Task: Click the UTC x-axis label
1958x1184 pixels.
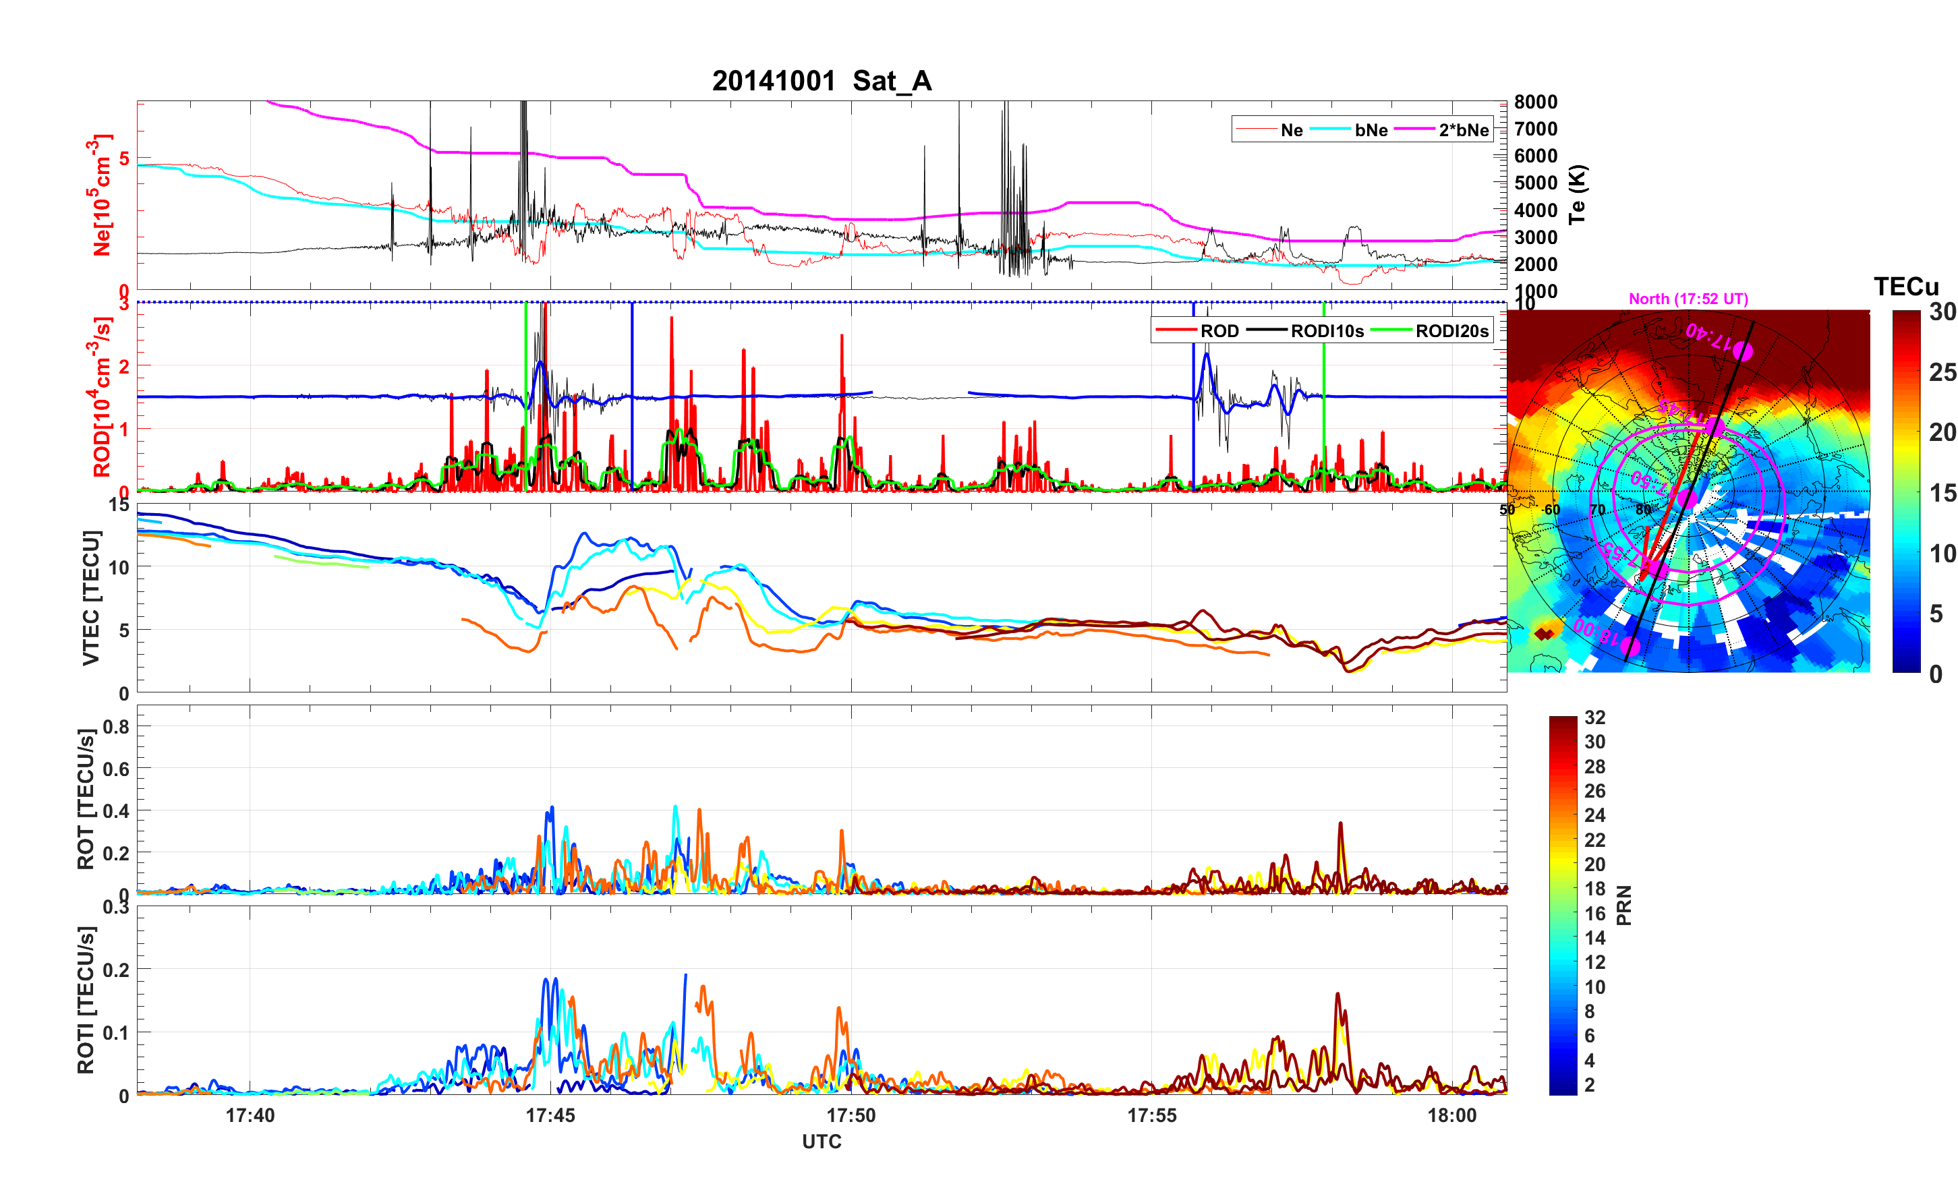Action: (821, 1142)
